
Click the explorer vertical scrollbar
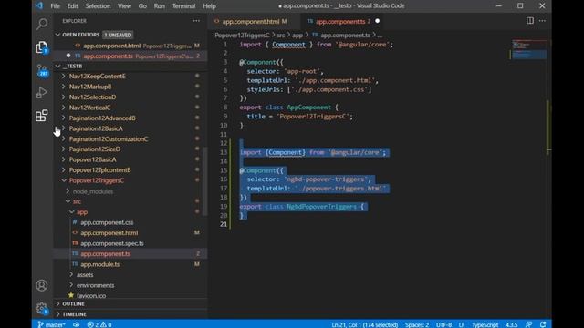204,181
